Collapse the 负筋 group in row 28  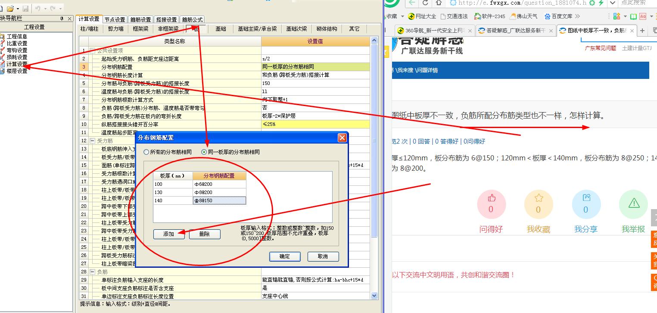93,272
